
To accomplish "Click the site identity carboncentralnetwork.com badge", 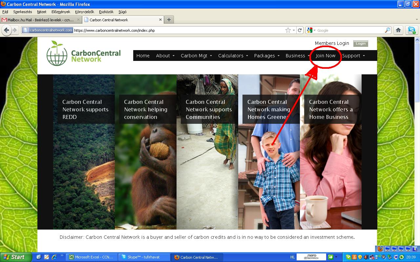I will [x=48, y=30].
